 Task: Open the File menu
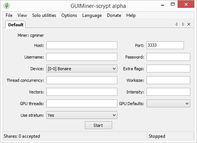coord(9,15)
